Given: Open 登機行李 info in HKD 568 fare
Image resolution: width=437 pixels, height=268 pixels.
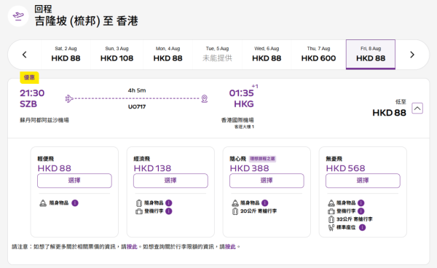Looking at the screenshot, I should (x=361, y=211).
